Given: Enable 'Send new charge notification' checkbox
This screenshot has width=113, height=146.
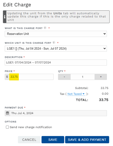Looking at the screenshot, I should coord(7,127).
